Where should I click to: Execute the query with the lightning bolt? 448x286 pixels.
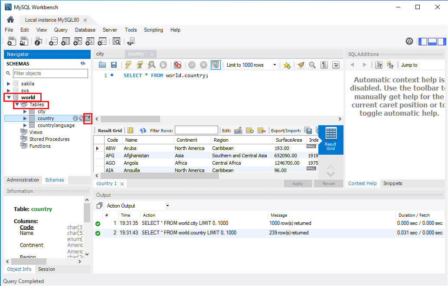[x=128, y=65]
